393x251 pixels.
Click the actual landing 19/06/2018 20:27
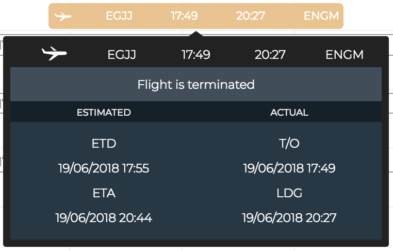click(289, 218)
